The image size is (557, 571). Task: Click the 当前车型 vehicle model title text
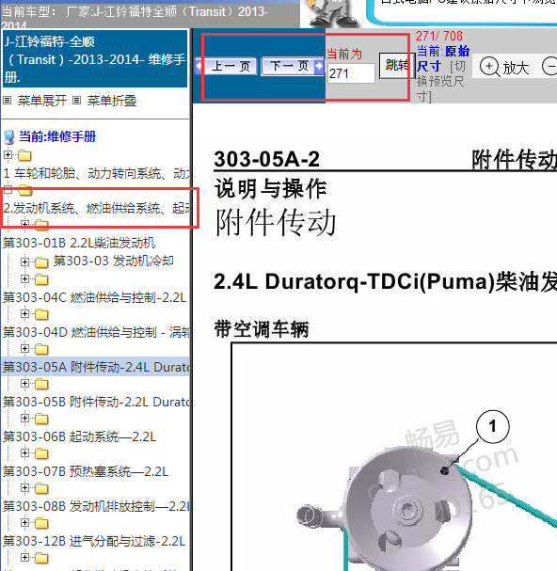click(x=135, y=16)
